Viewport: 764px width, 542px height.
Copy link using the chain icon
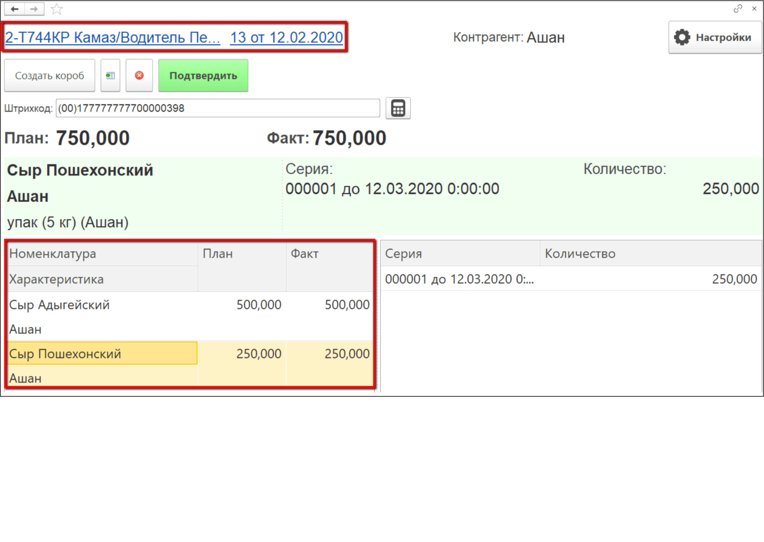coord(738,9)
